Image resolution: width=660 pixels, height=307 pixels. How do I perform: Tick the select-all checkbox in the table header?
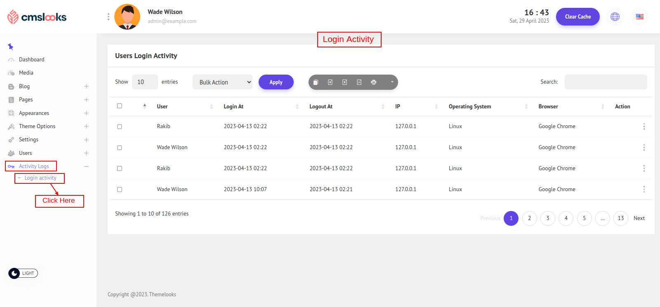click(x=120, y=106)
